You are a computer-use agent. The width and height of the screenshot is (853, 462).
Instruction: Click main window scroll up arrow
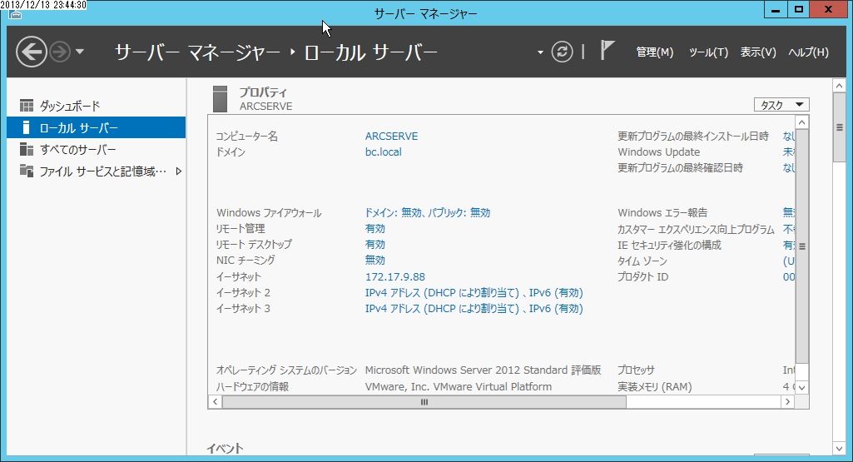tap(839, 86)
